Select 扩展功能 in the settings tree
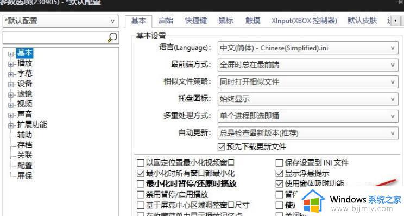This screenshot has width=404, height=216. pyautogui.click(x=32, y=125)
